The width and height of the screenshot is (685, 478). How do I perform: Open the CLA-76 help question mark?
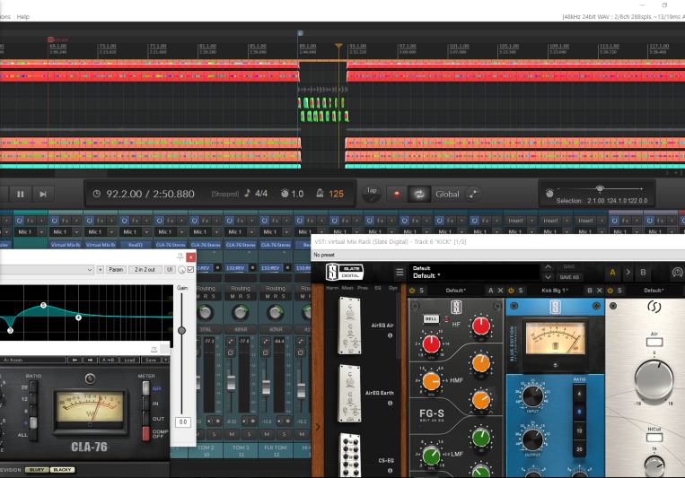pos(165,361)
